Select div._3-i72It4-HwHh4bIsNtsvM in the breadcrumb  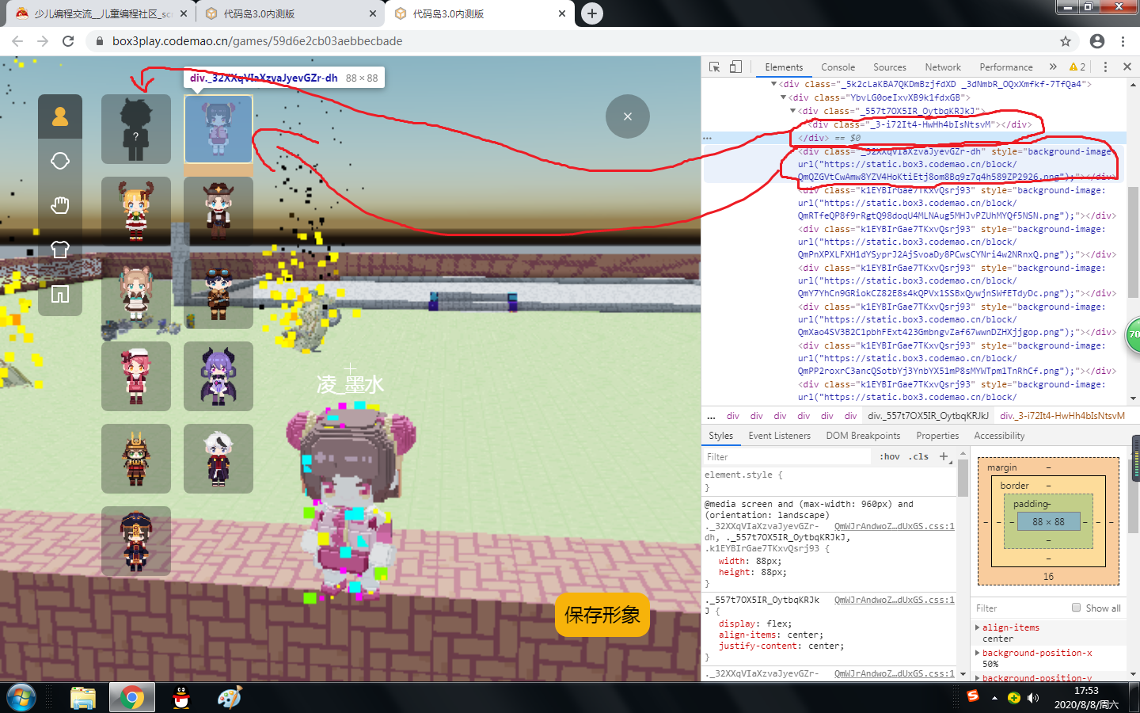click(x=1062, y=416)
